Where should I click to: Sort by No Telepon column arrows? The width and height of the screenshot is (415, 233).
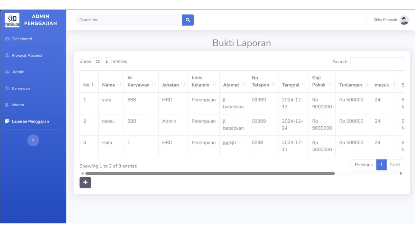(x=274, y=85)
